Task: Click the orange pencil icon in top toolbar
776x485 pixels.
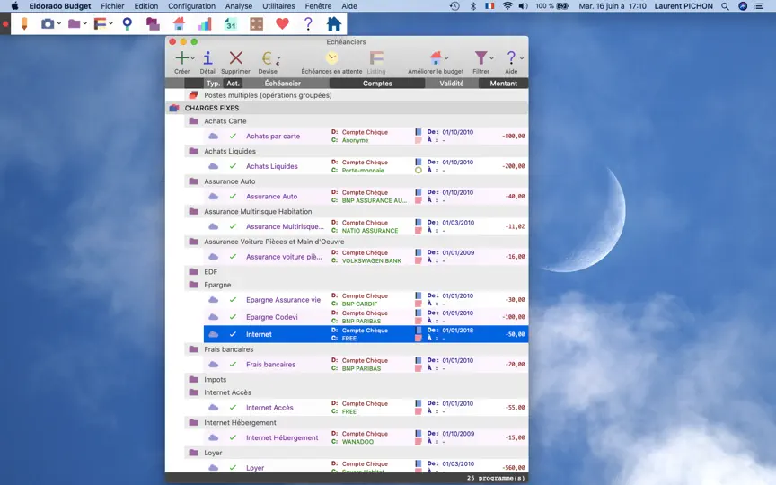Action: [23, 23]
